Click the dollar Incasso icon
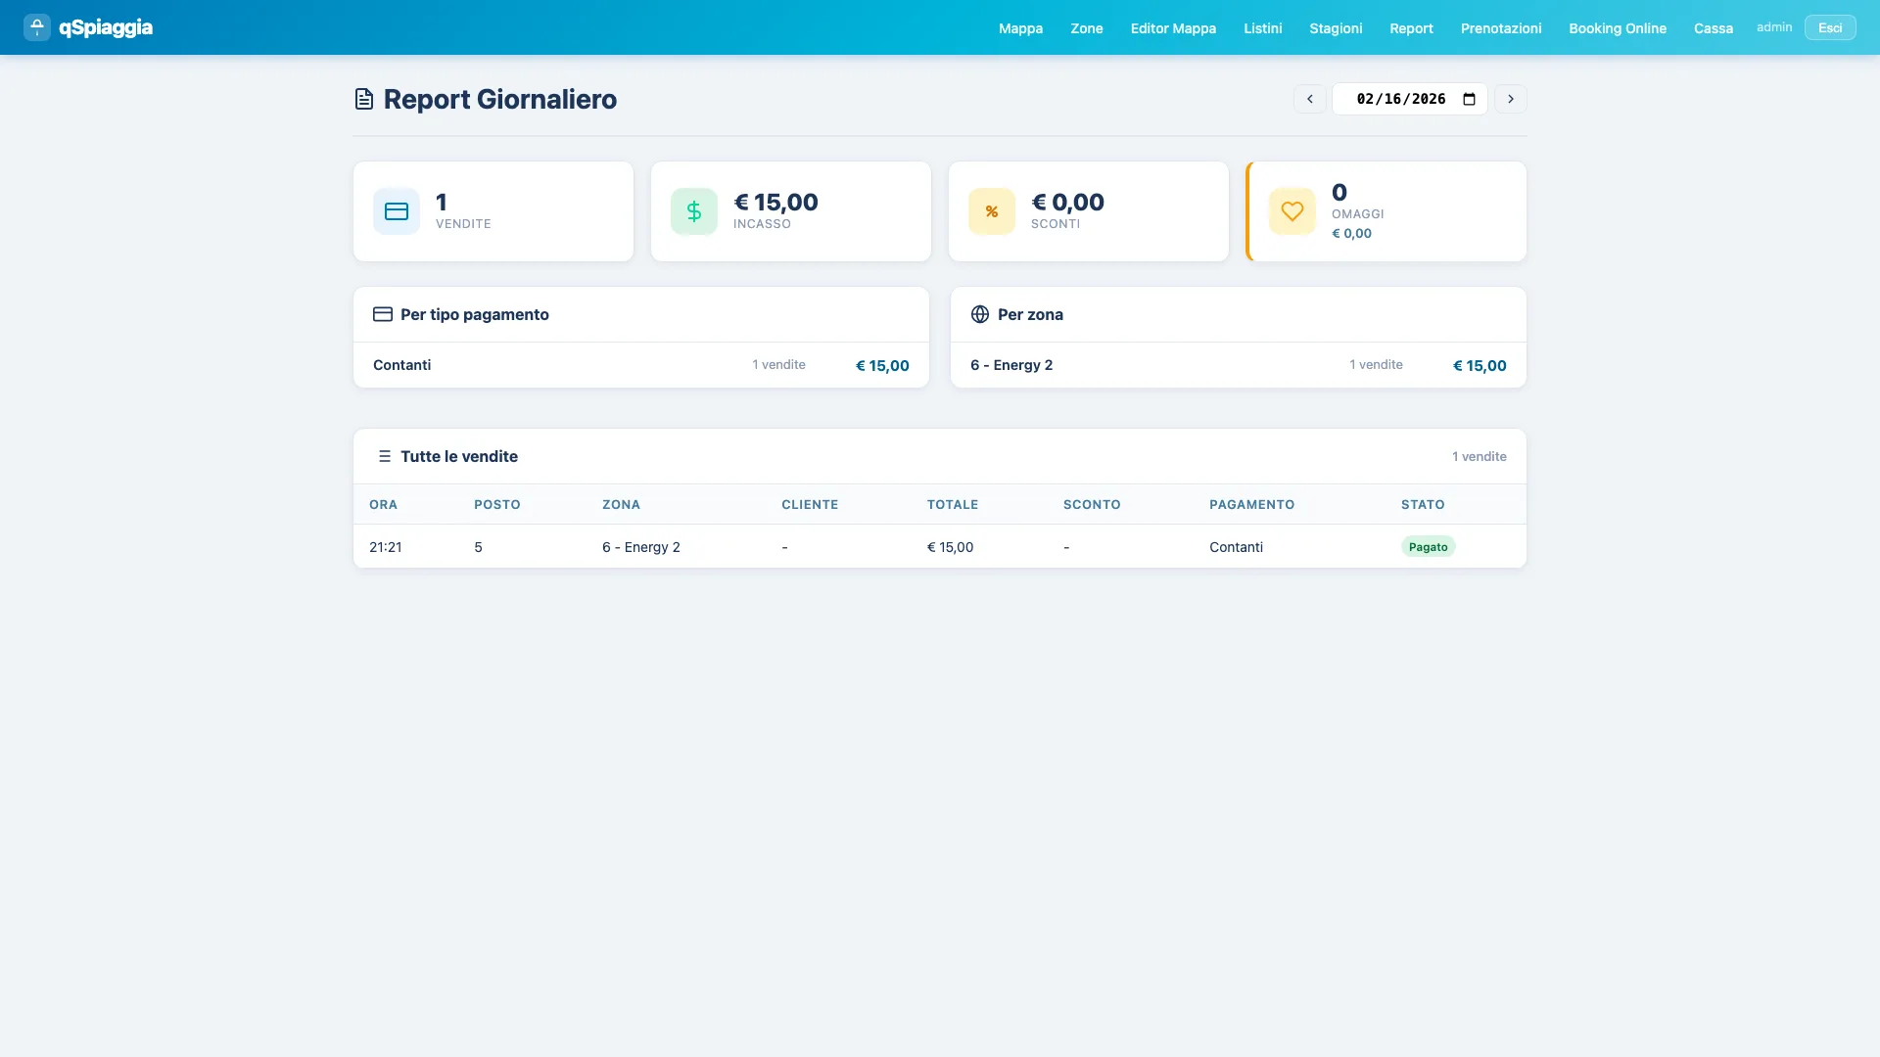 pos(693,210)
